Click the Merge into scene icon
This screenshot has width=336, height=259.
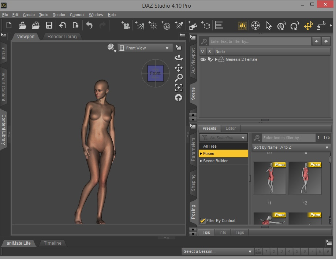(x=36, y=25)
